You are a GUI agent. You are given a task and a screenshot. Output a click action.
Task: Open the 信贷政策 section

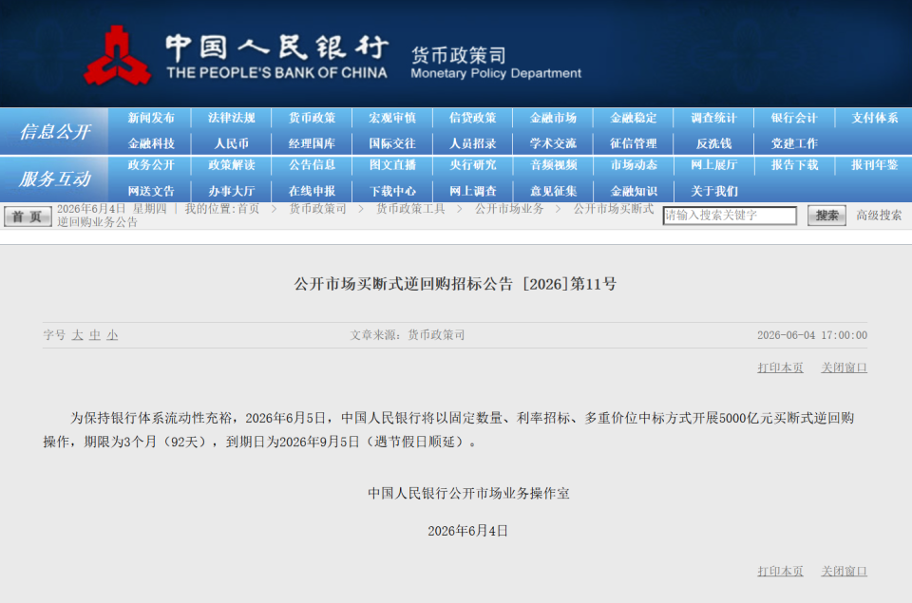coord(473,118)
